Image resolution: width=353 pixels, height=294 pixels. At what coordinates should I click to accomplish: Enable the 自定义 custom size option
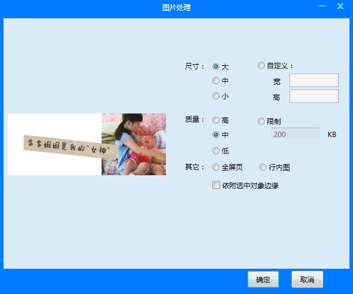(x=262, y=66)
